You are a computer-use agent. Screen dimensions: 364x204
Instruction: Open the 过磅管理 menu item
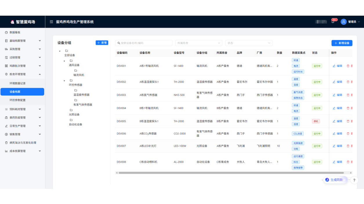coord(22,57)
